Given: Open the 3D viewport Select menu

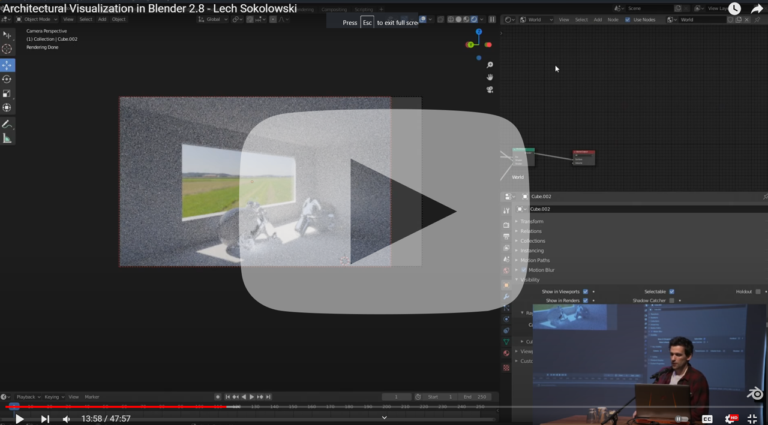Looking at the screenshot, I should tap(86, 19).
